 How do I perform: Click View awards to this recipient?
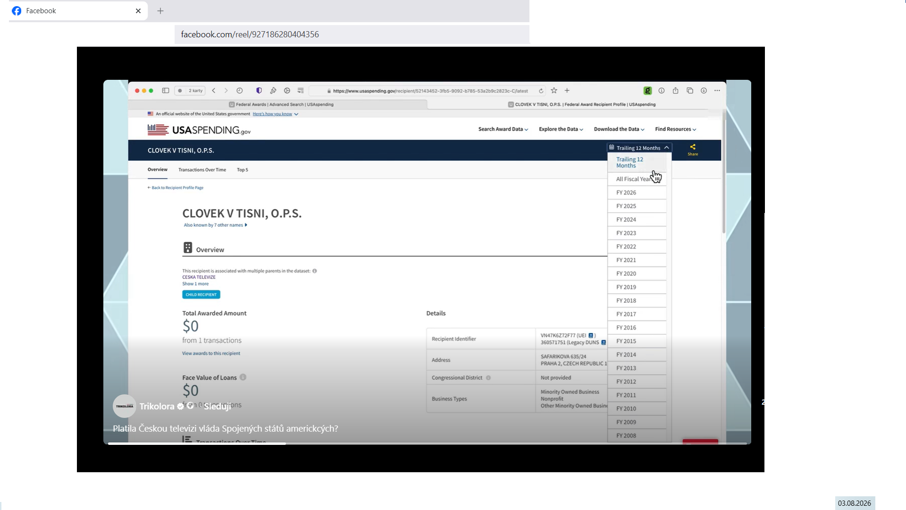(x=211, y=354)
